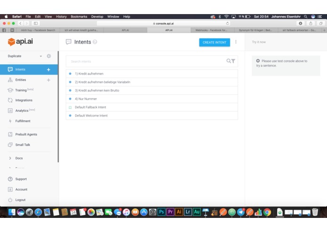Open Illustrator from the dock
This screenshot has height=232, width=327.
(179, 212)
